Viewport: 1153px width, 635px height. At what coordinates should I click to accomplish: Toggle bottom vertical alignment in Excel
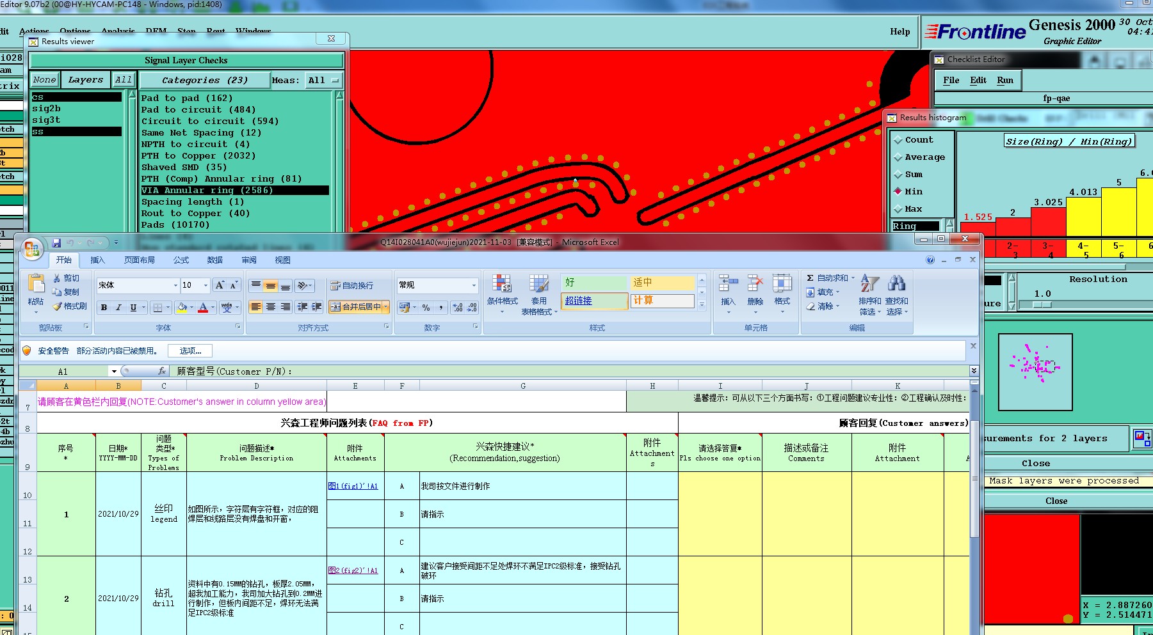click(x=286, y=285)
